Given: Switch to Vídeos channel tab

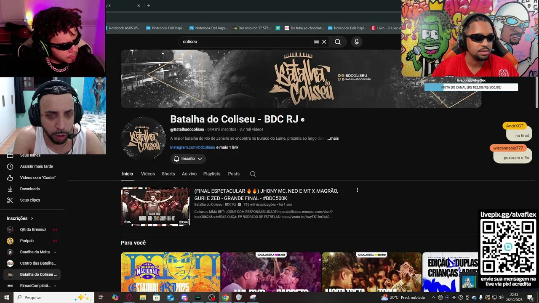Looking at the screenshot, I should click(148, 174).
